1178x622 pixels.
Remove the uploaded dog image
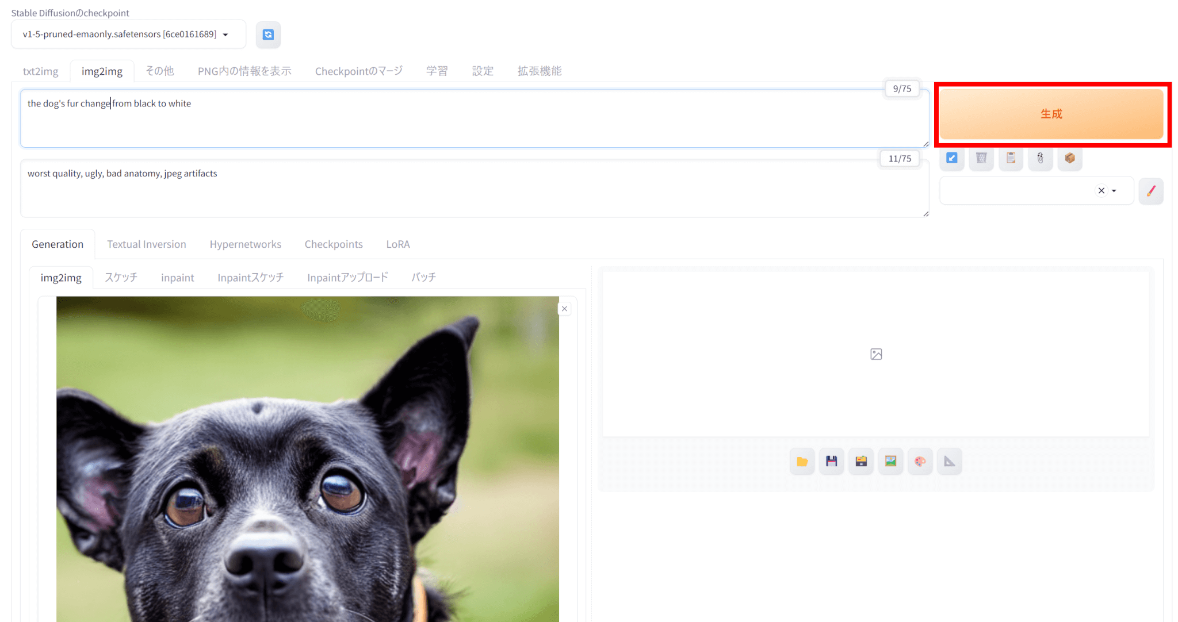tap(565, 309)
